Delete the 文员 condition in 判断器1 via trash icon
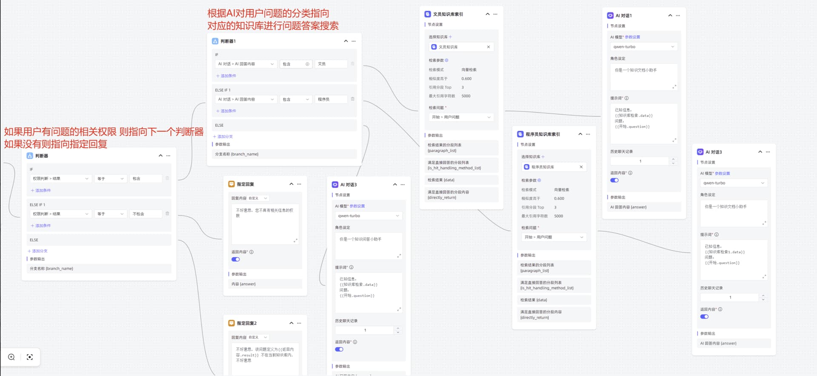The width and height of the screenshot is (817, 376). 352,64
